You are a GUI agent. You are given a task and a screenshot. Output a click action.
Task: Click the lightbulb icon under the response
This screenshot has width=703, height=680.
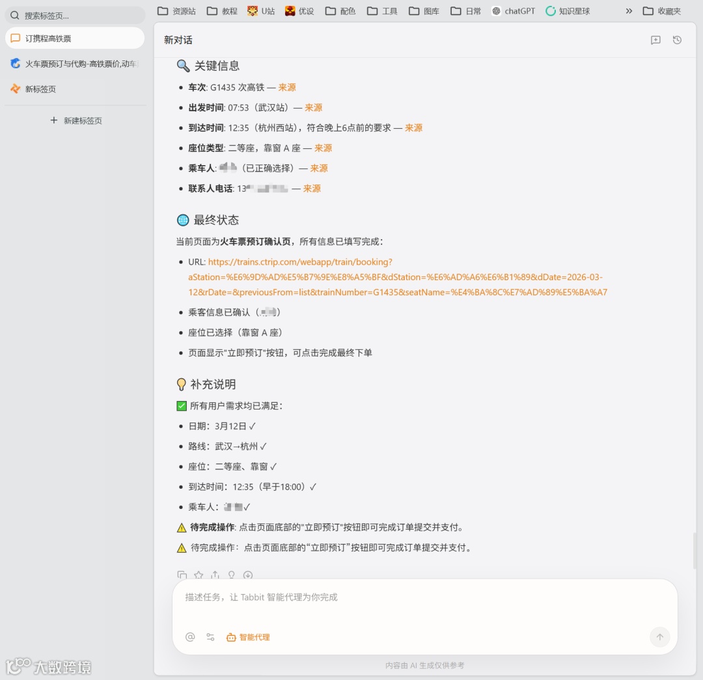(231, 575)
